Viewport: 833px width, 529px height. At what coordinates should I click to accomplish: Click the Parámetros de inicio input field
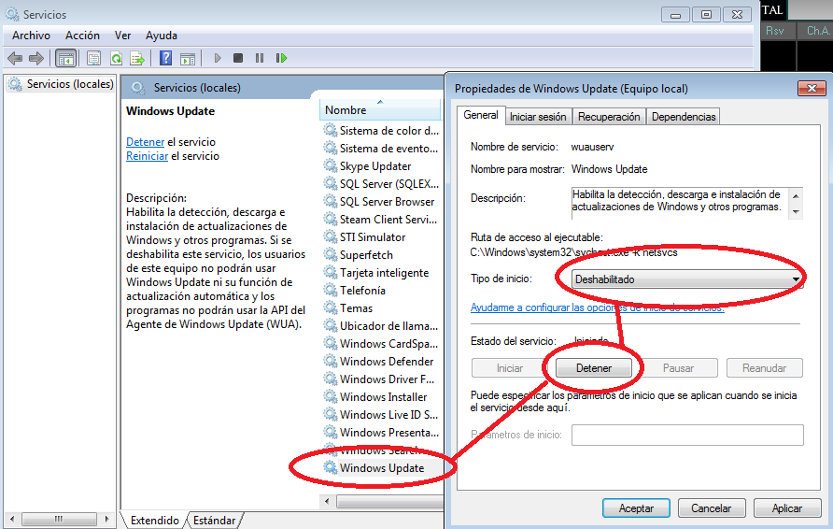687,435
